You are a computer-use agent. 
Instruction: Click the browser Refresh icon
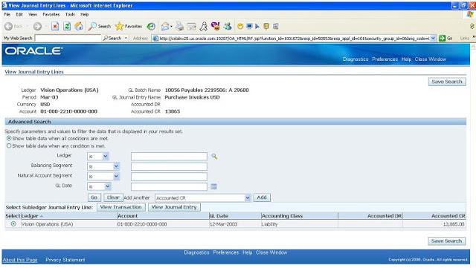pyautogui.click(x=67, y=27)
